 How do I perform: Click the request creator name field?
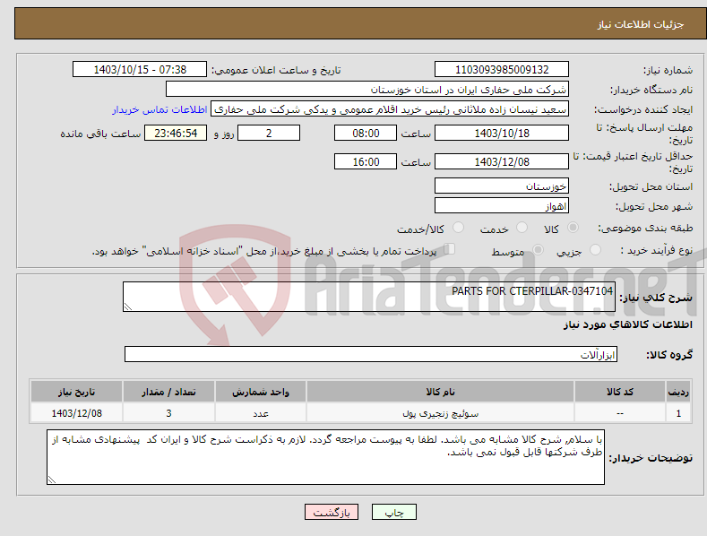pos(390,109)
